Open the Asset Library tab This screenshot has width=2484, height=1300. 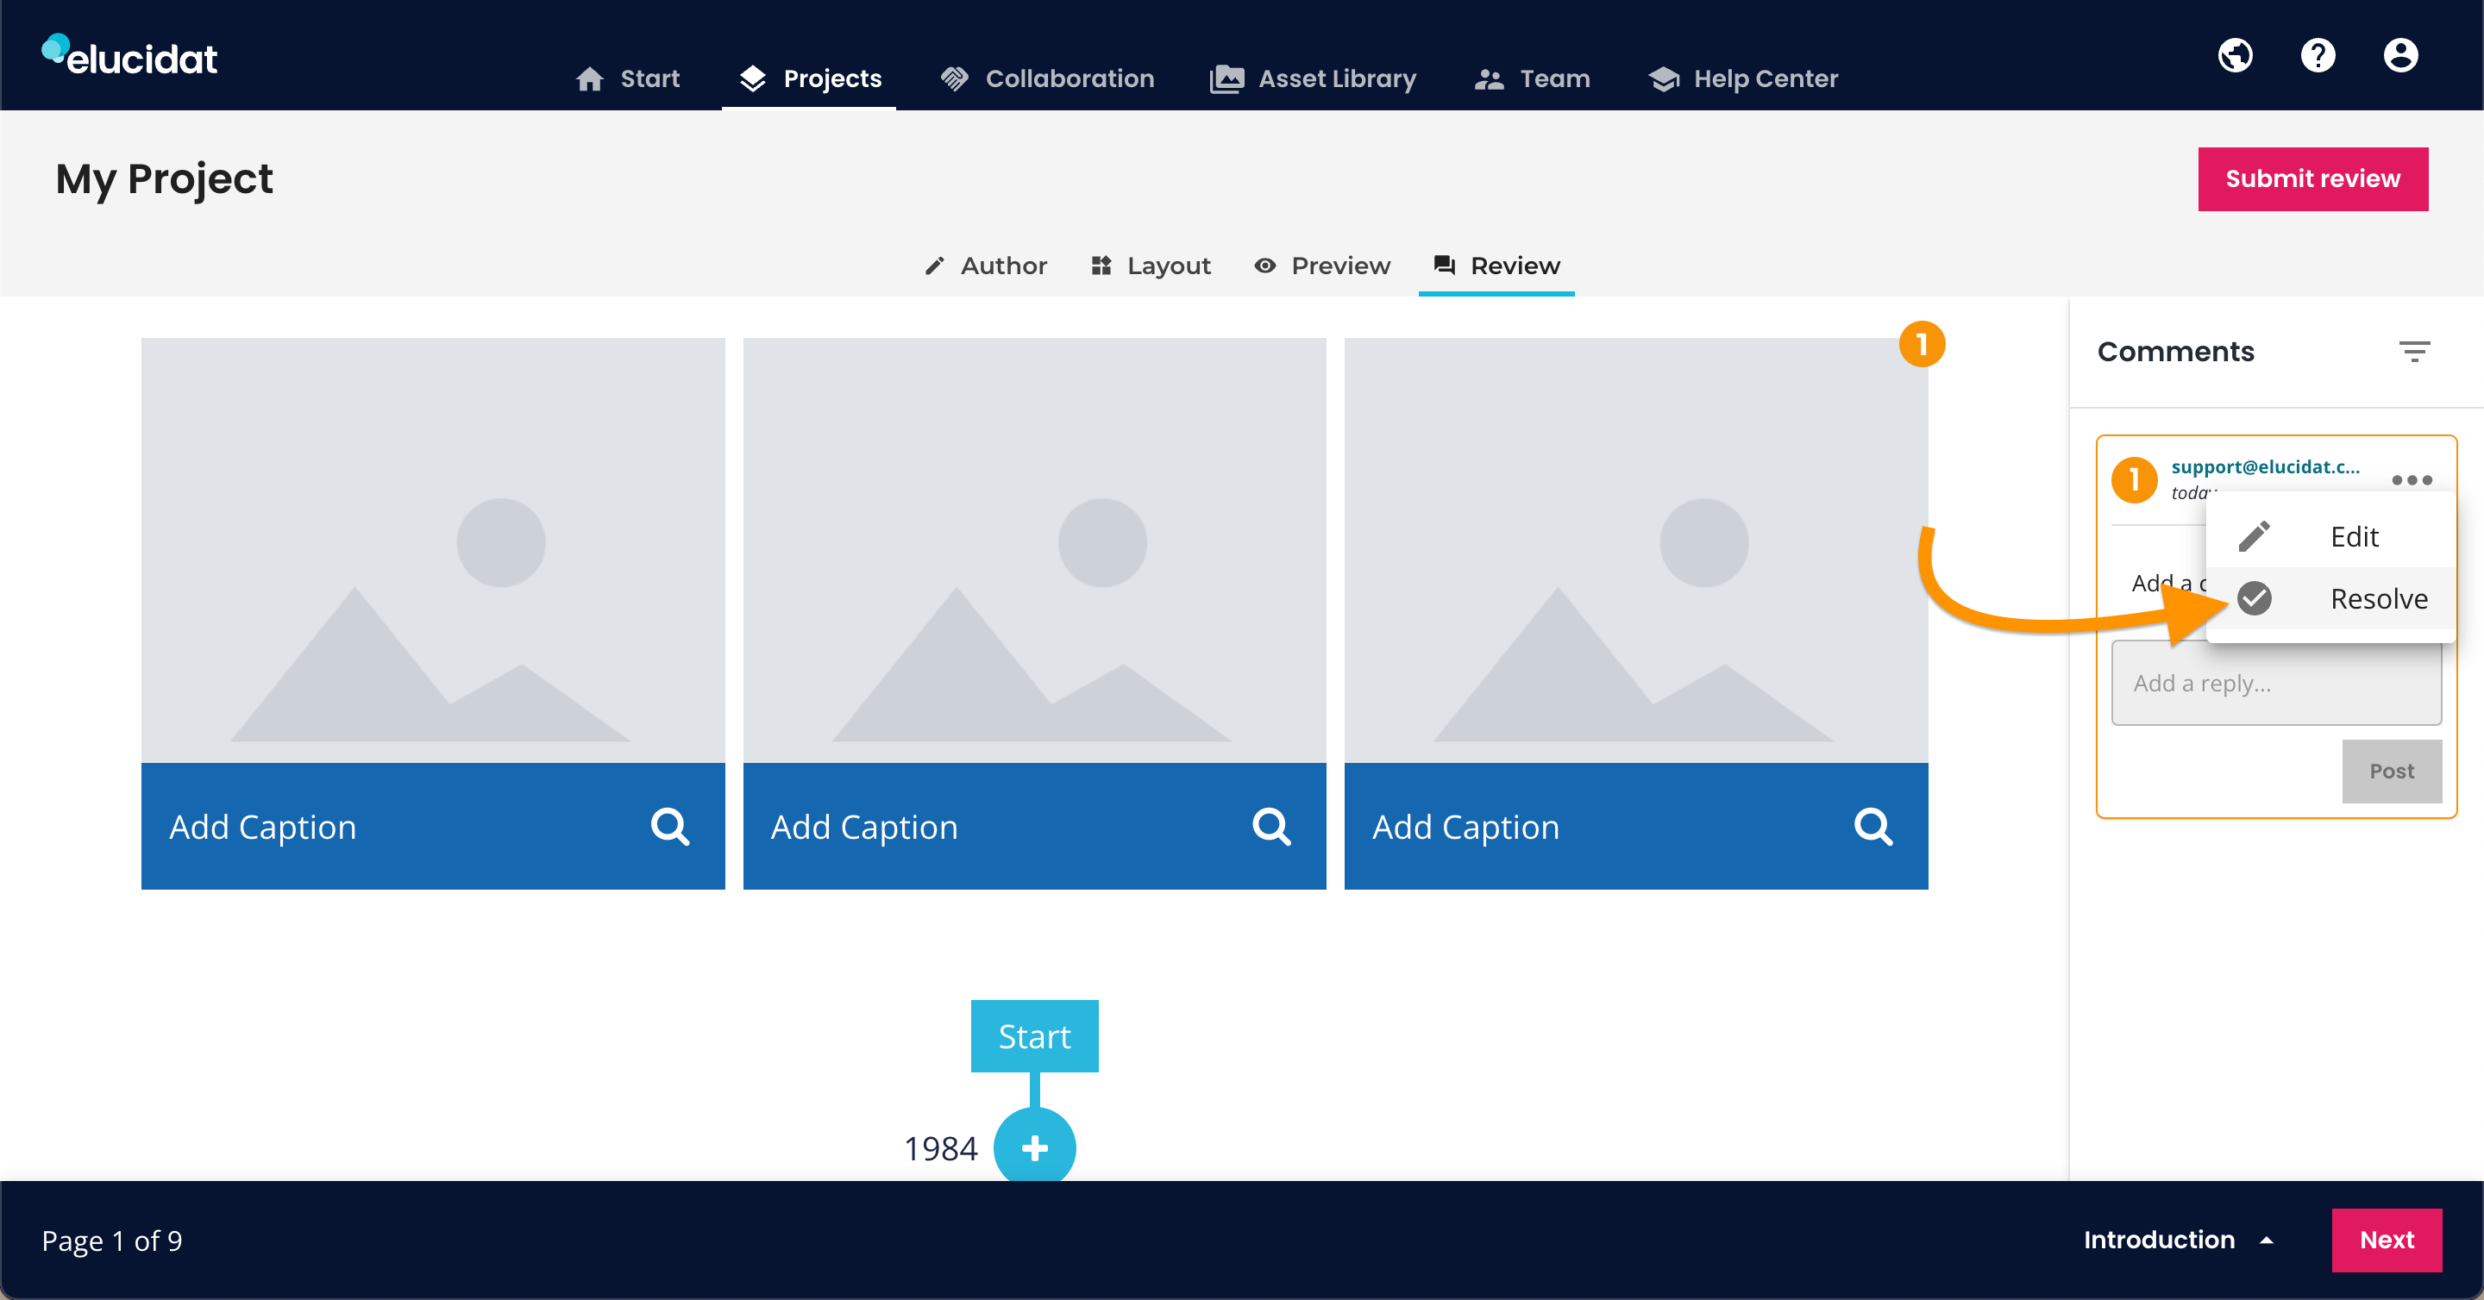click(1314, 78)
